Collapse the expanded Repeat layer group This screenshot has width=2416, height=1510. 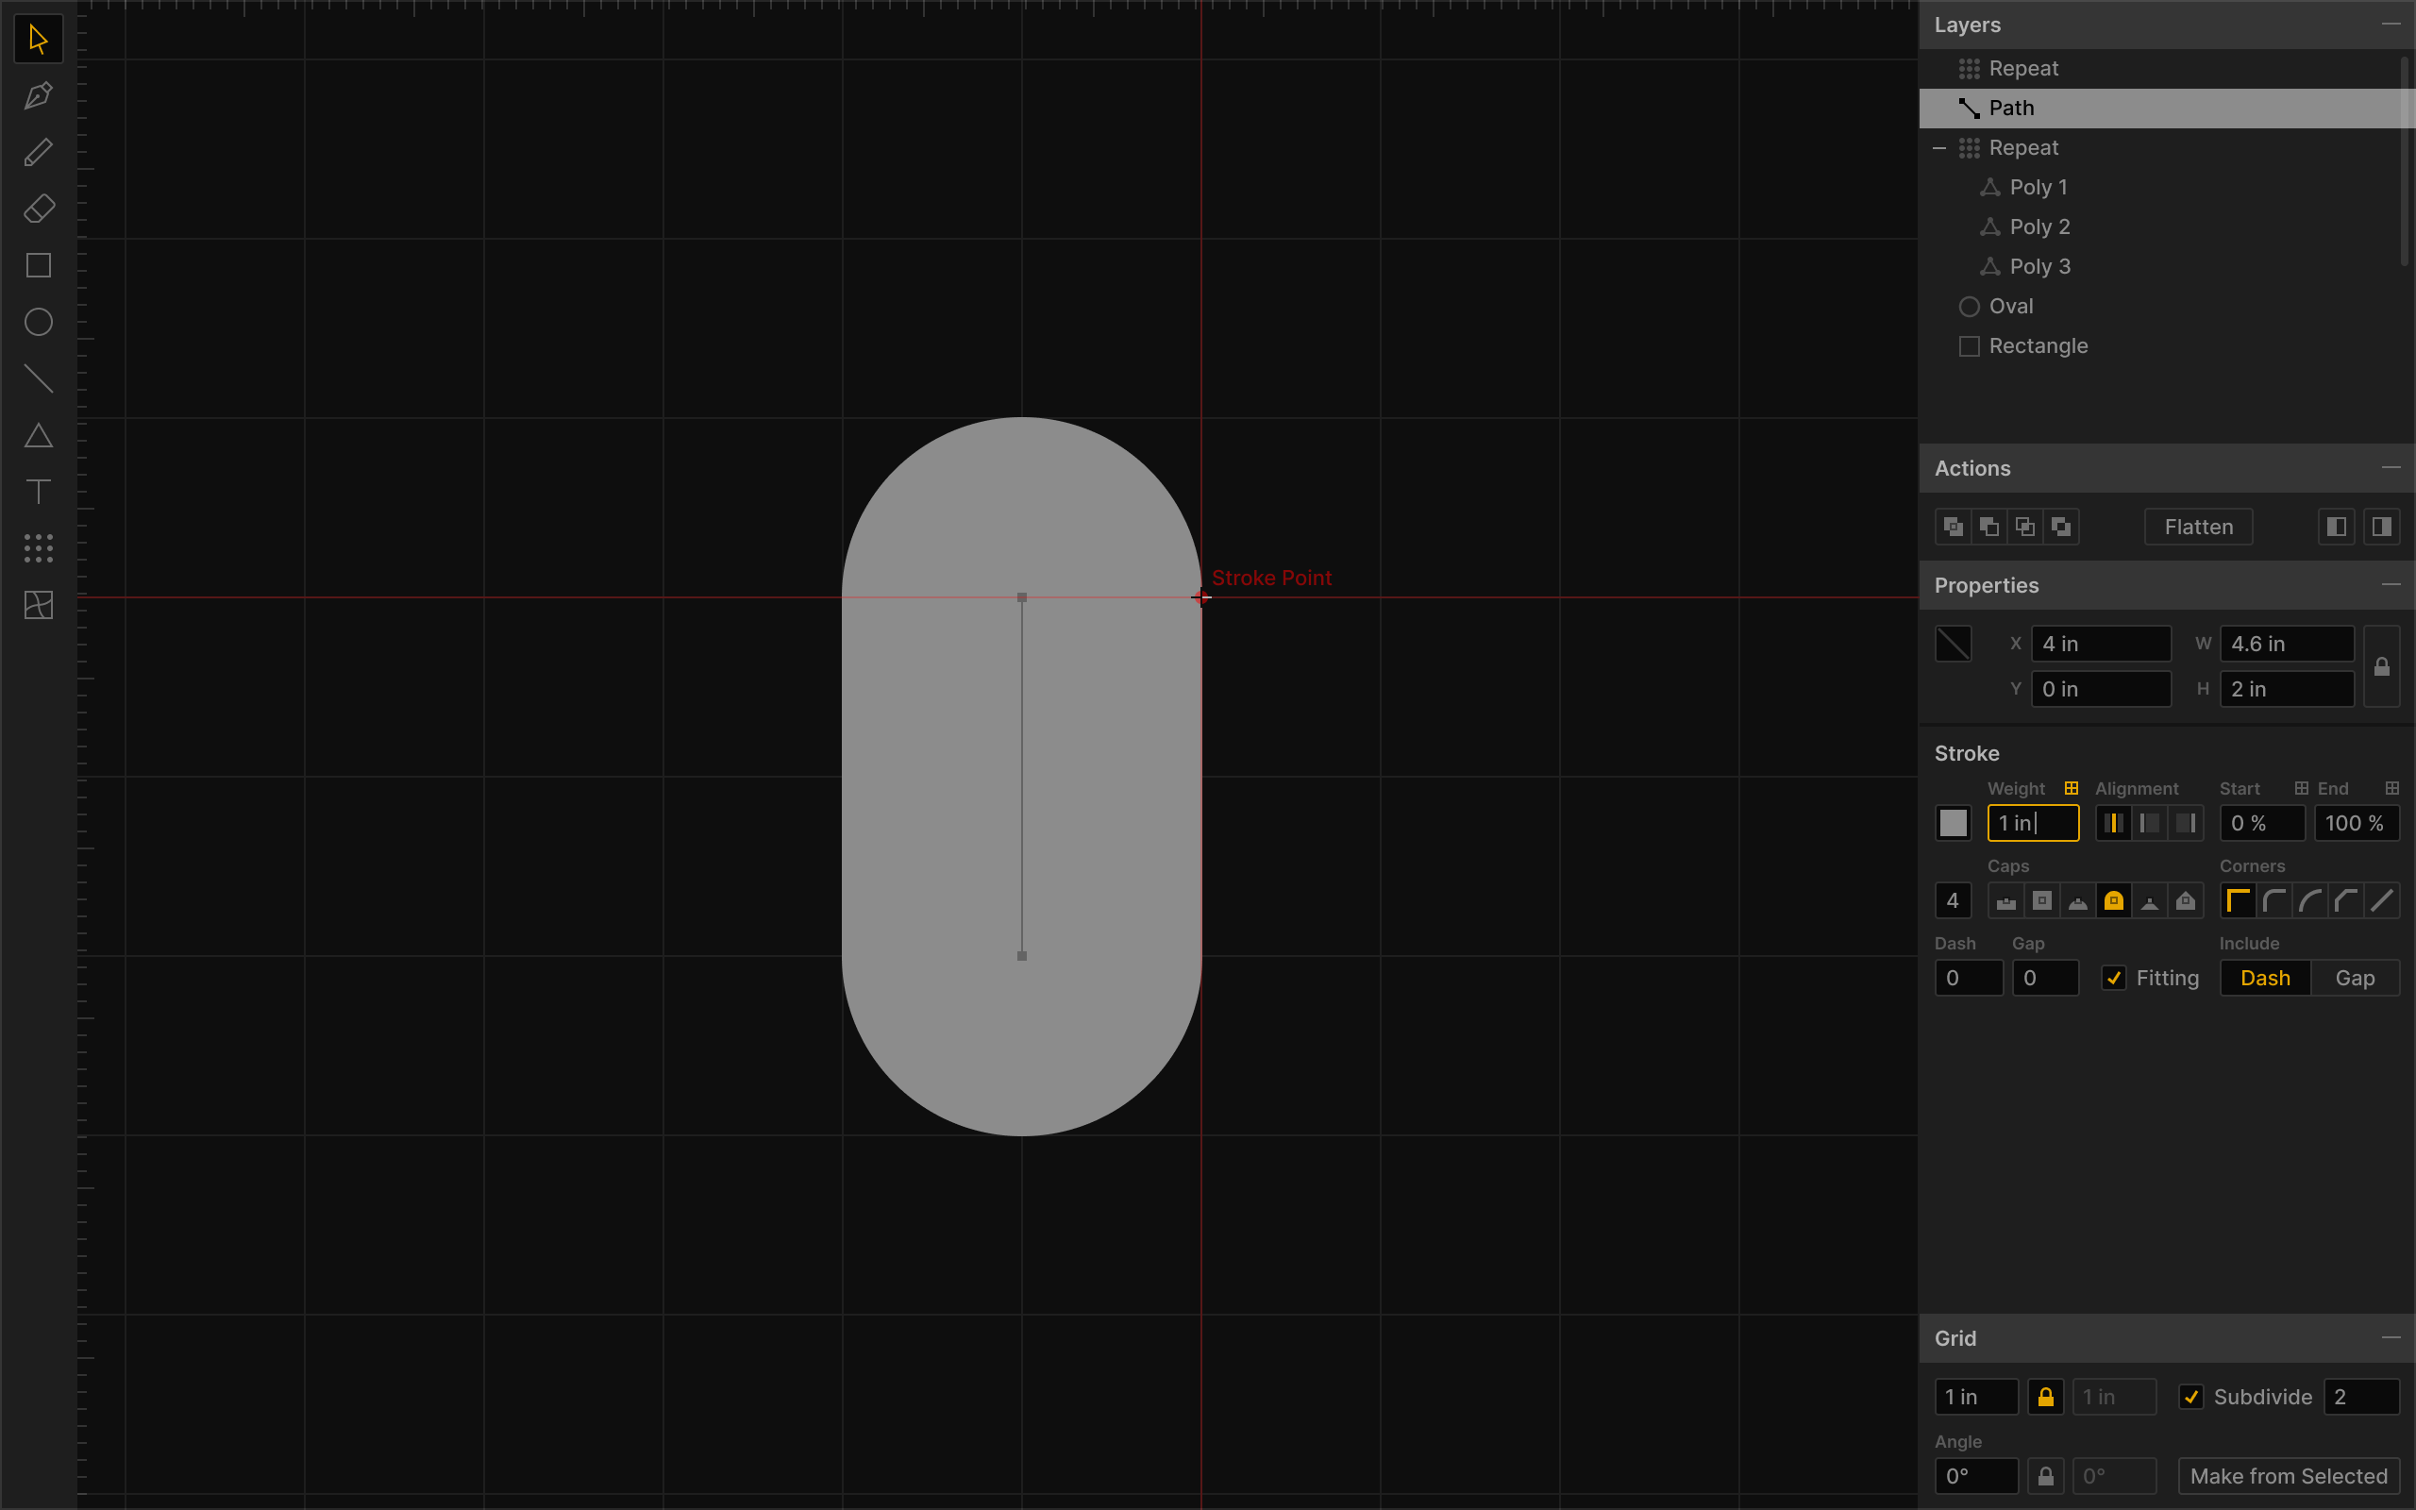click(x=1938, y=148)
